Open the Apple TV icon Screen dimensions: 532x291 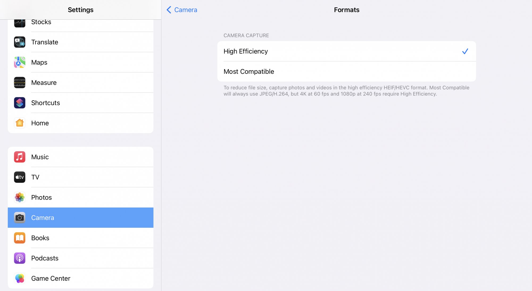pos(20,177)
